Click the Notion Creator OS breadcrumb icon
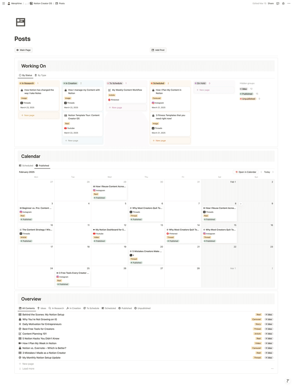The height and width of the screenshot is (386, 293). point(31,3)
